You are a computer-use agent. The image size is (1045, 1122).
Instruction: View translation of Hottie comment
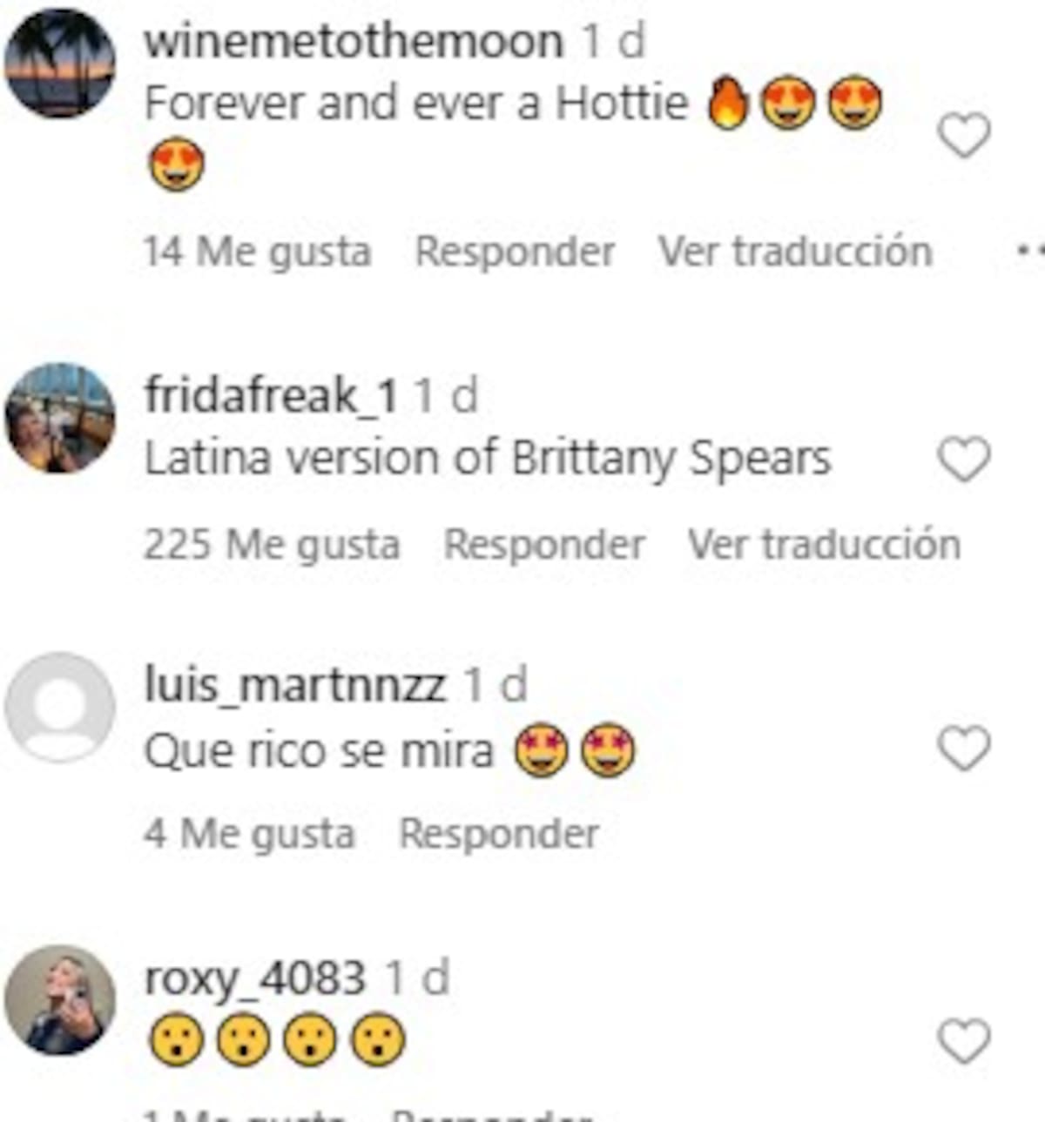[x=795, y=252]
